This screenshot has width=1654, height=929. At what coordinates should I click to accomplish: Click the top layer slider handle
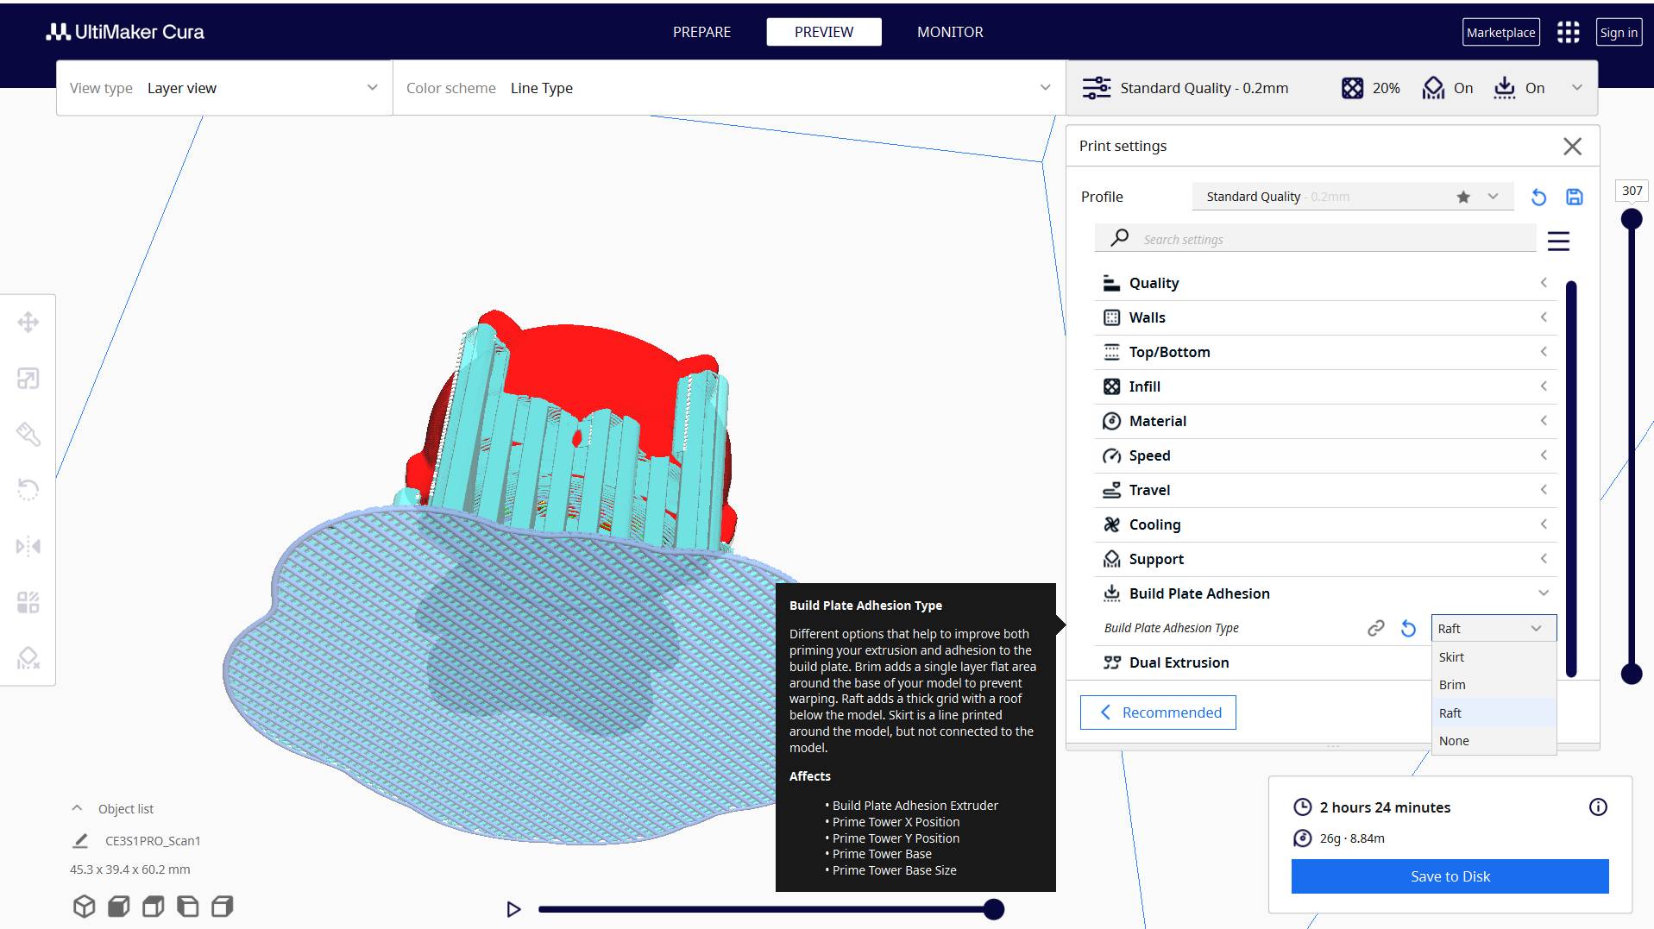1632,219
